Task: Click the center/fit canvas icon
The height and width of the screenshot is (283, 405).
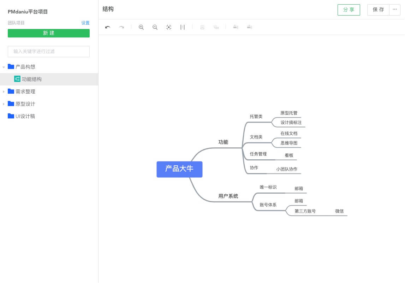Action: (x=169, y=27)
